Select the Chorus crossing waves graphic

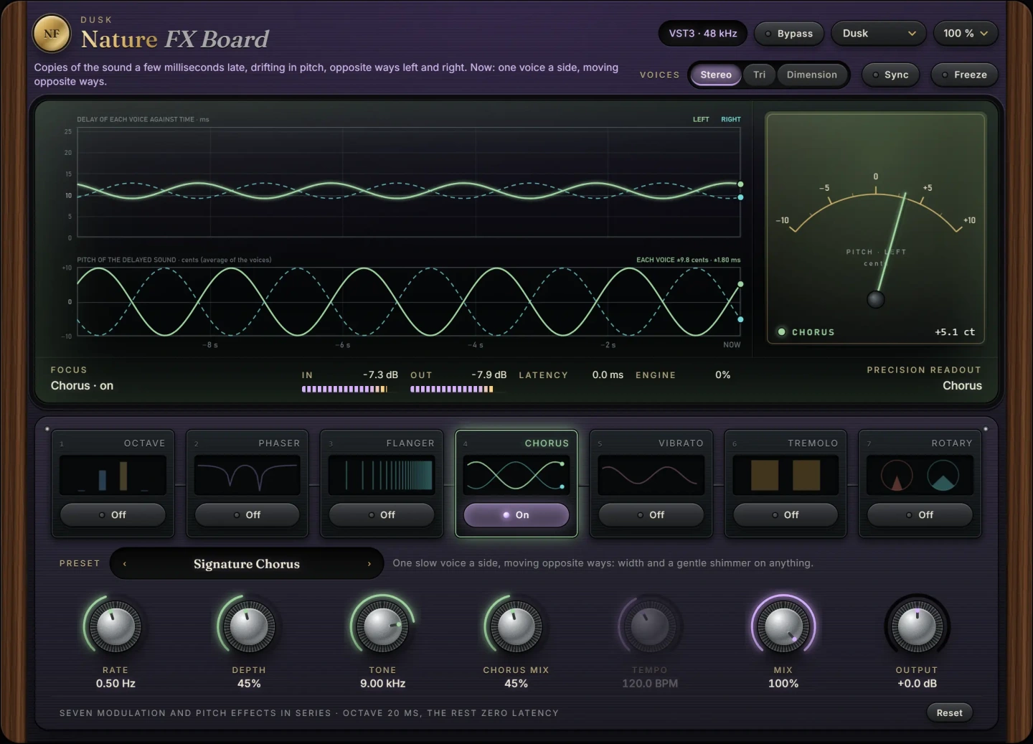516,475
